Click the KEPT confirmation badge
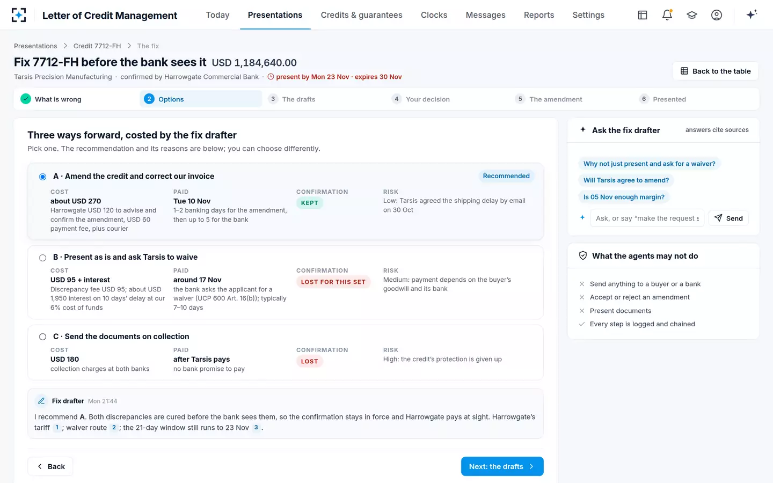 pyautogui.click(x=310, y=203)
